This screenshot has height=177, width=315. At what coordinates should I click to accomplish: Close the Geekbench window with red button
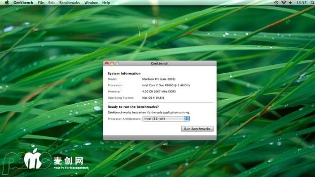[107, 63]
